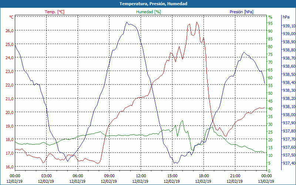This screenshot has width=296, height=185.
Task: Click pressure axis value "938,50"
Action: pos(289,74)
